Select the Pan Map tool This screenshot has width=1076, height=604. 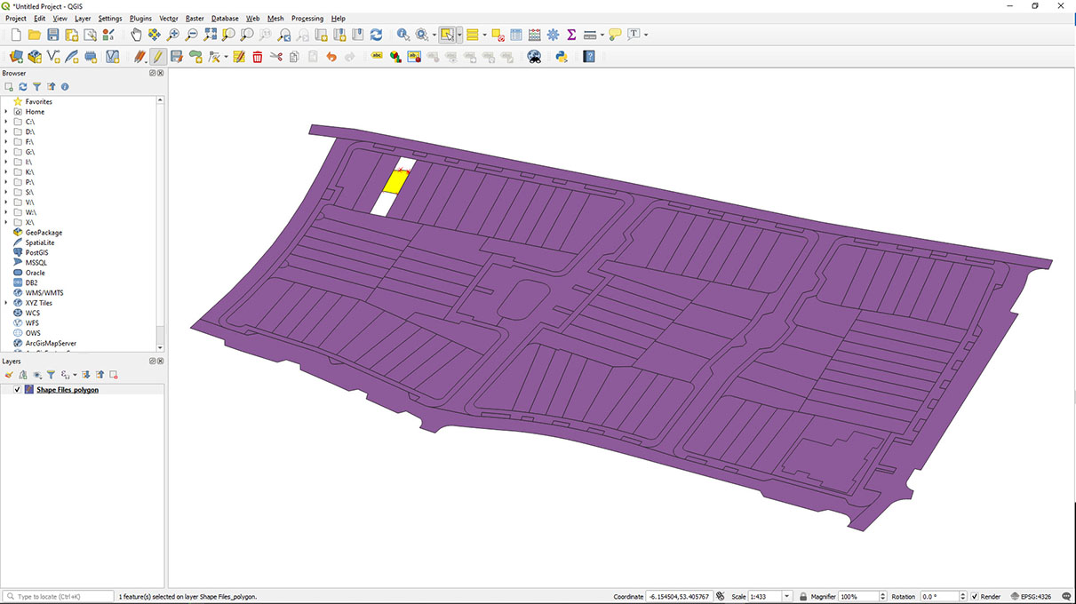137,35
